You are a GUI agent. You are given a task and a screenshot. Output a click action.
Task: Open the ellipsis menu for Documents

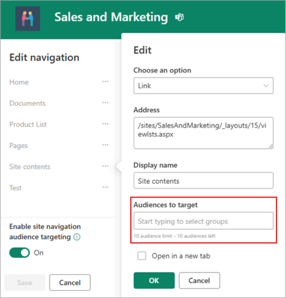(x=105, y=103)
